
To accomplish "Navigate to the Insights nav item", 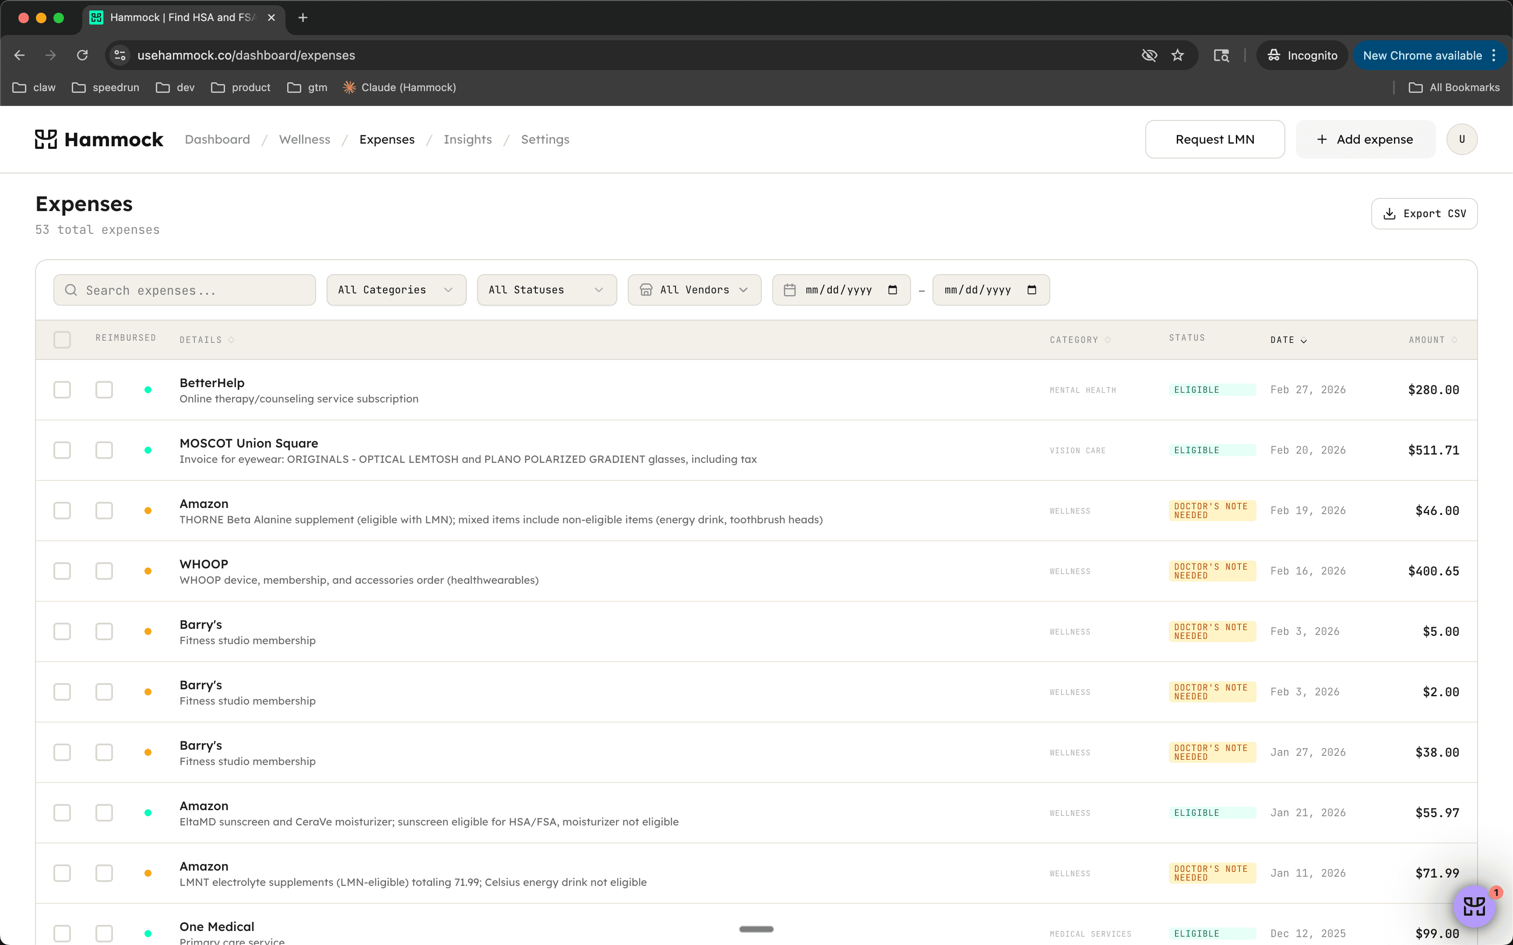I will (468, 139).
